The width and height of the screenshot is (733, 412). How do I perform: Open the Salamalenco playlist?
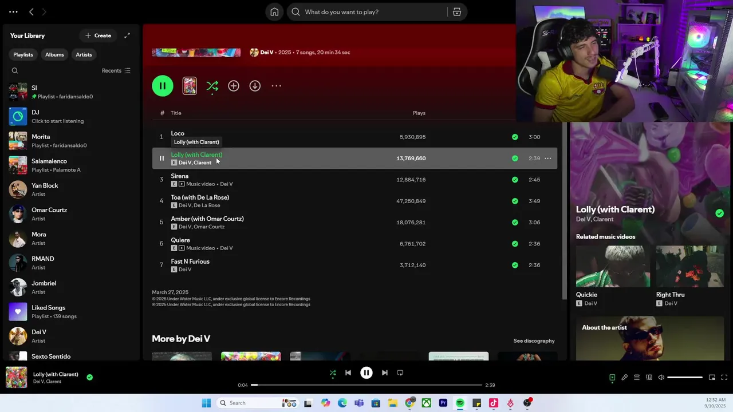tap(70, 165)
